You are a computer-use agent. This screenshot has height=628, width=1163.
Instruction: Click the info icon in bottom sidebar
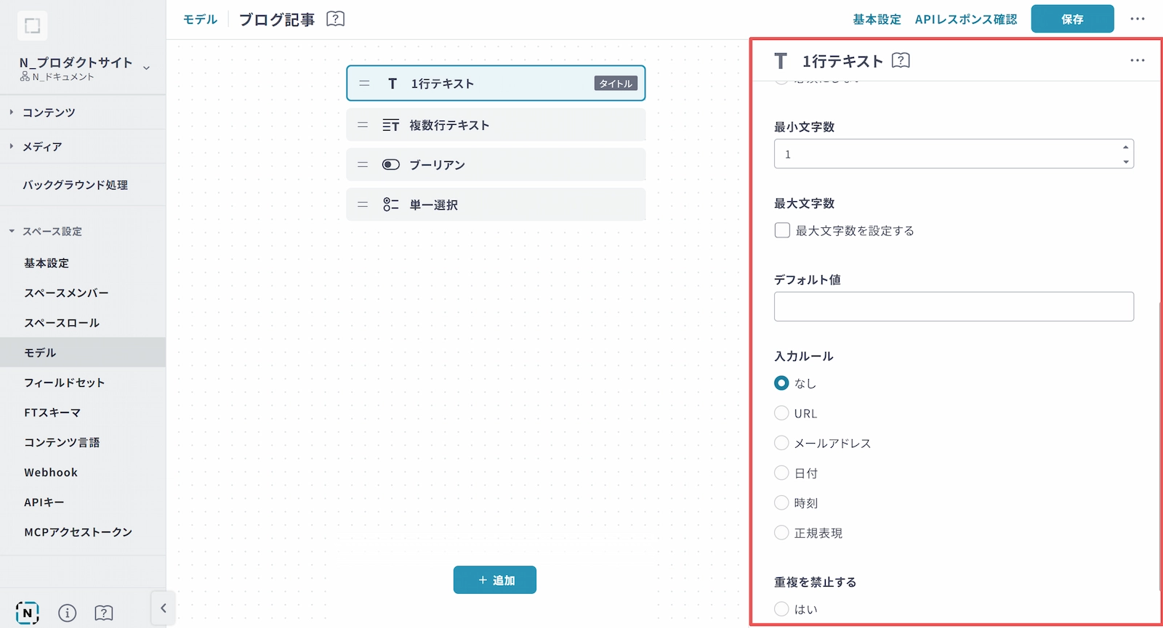click(x=67, y=613)
